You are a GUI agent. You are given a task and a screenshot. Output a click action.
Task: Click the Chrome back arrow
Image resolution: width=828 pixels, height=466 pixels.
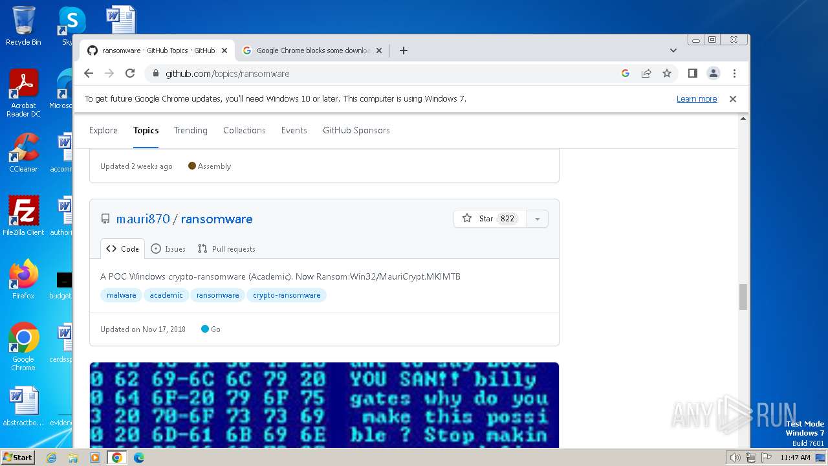[x=89, y=73]
